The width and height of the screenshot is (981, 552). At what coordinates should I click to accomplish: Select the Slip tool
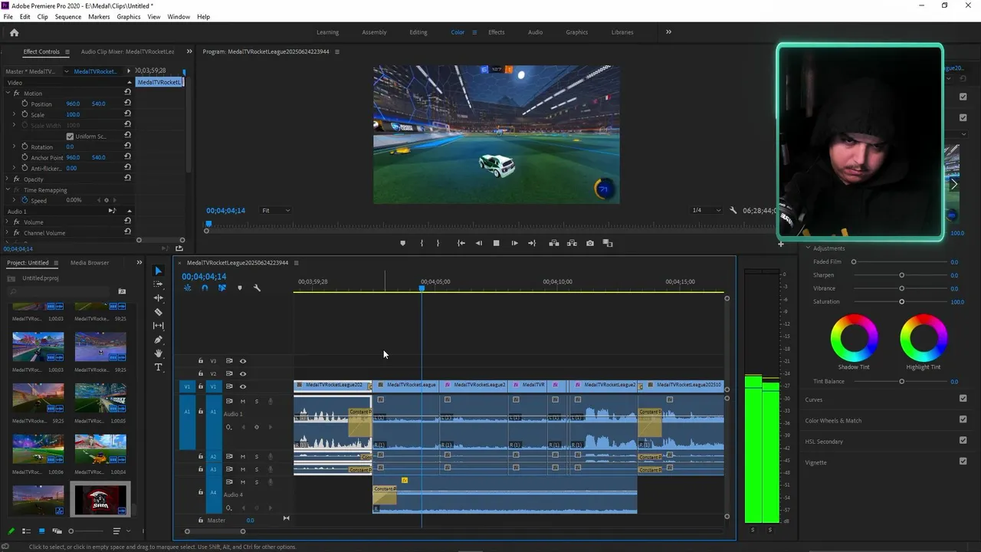point(158,326)
